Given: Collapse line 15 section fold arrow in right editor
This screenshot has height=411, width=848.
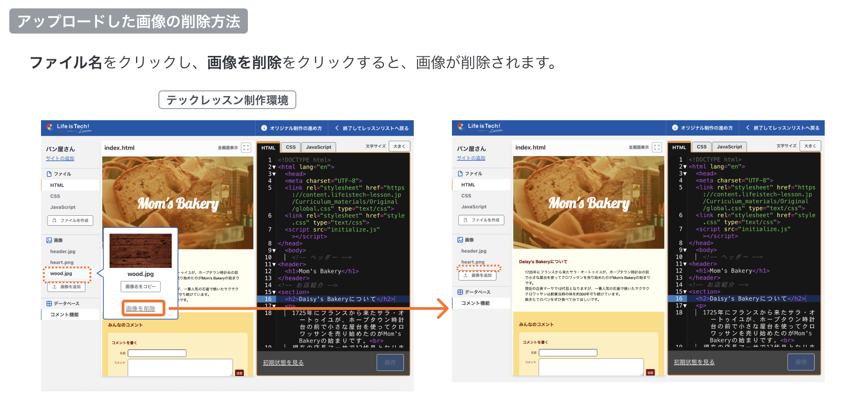Looking at the screenshot, I should [685, 292].
